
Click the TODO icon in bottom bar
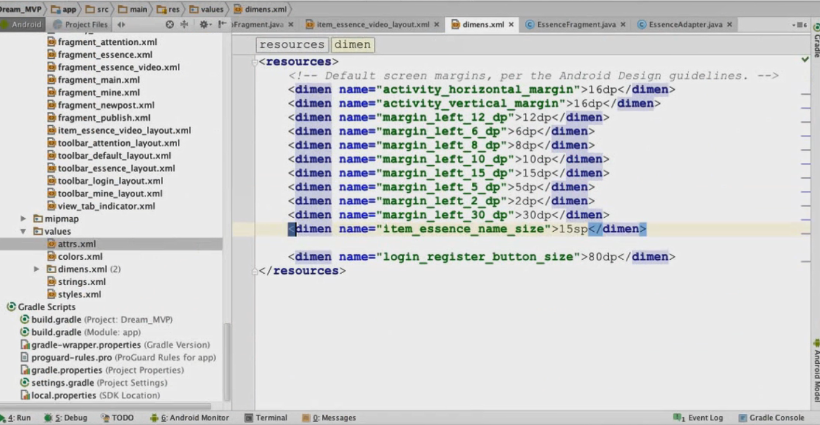click(x=105, y=418)
